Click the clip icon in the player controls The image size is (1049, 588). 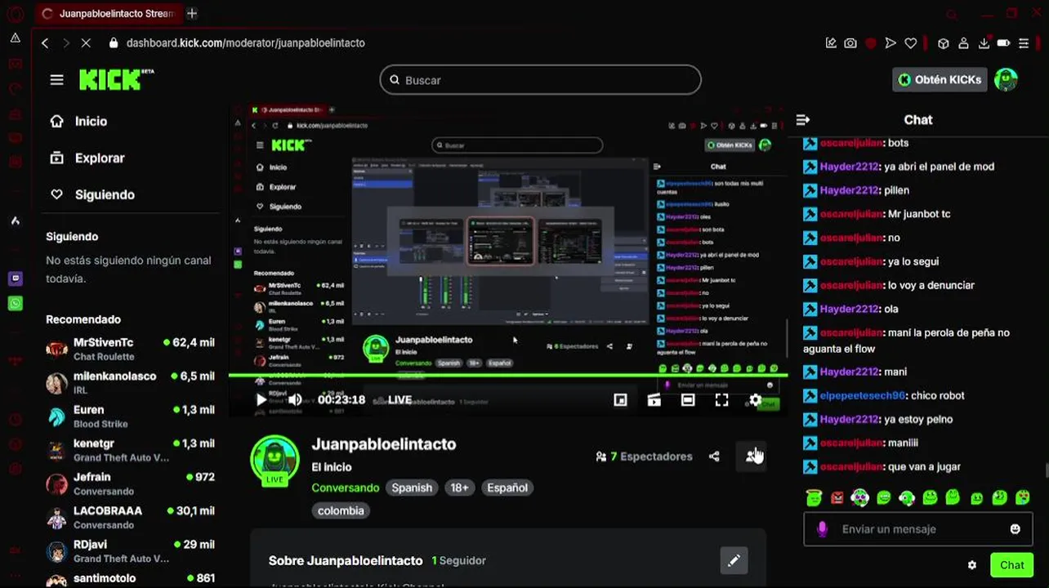click(654, 399)
